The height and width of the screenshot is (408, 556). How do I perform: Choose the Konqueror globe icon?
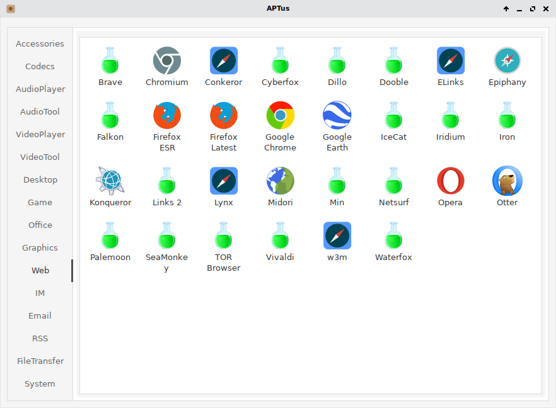pos(110,181)
